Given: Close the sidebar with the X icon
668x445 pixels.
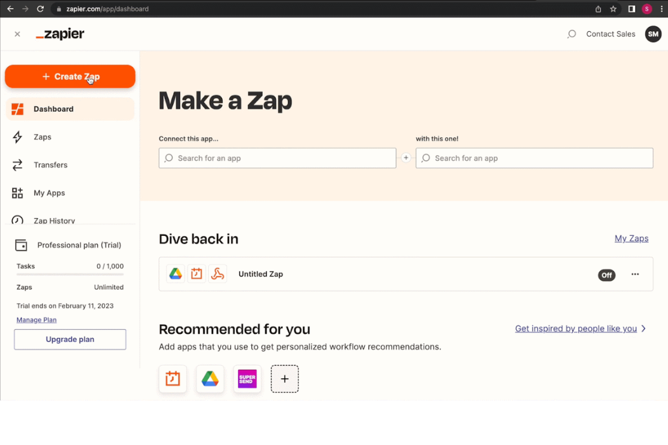Looking at the screenshot, I should point(17,34).
